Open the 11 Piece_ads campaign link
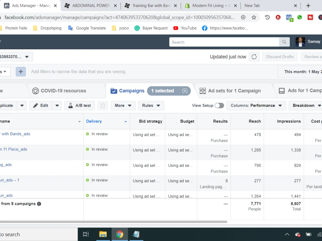Screen dimensions: 322x241 (x=14, y=149)
